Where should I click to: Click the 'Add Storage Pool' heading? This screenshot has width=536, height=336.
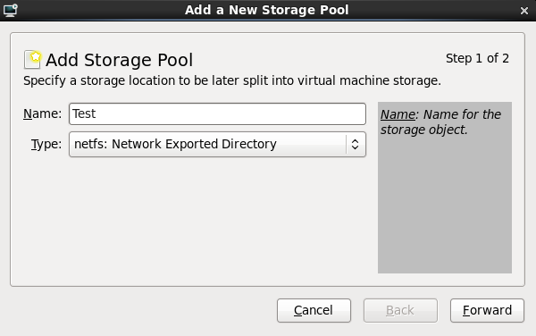pyautogui.click(x=120, y=60)
